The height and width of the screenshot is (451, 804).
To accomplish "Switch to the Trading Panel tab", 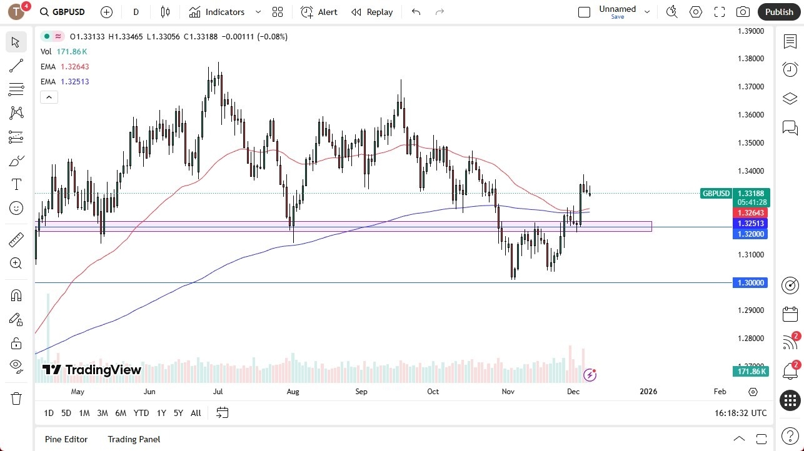I will [x=133, y=439].
